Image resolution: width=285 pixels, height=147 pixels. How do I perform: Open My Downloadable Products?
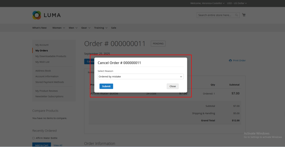click(51, 56)
